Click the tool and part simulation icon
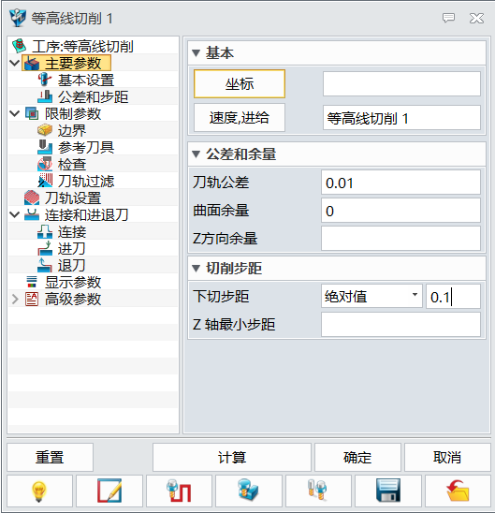This screenshot has height=513, width=495. tap(249, 491)
